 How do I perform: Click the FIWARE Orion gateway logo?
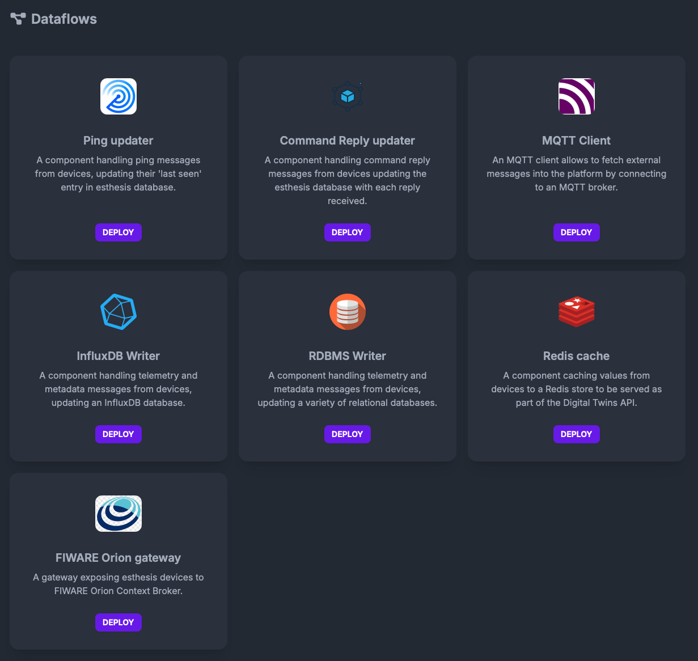tap(119, 514)
